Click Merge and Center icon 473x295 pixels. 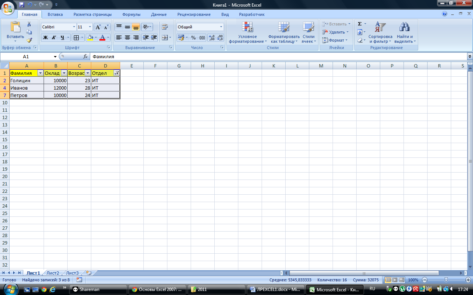pyautogui.click(x=164, y=38)
